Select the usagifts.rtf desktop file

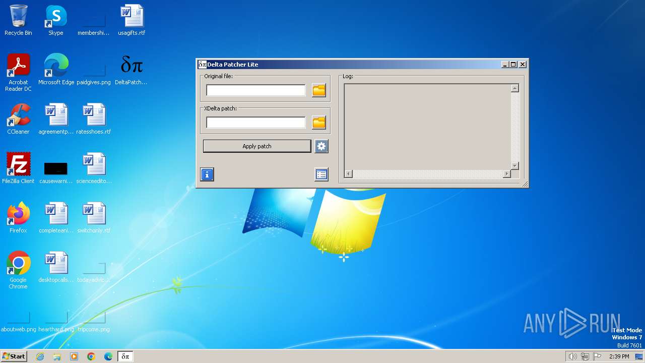click(x=132, y=20)
